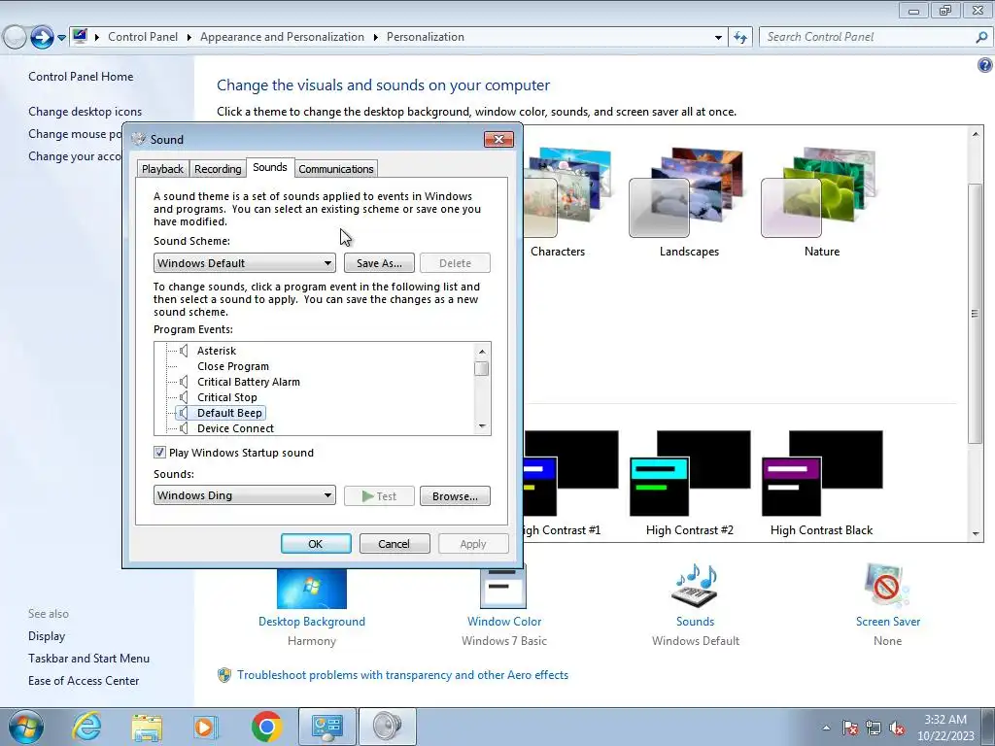Open the Sounds Windows Ding dropdown

click(244, 495)
